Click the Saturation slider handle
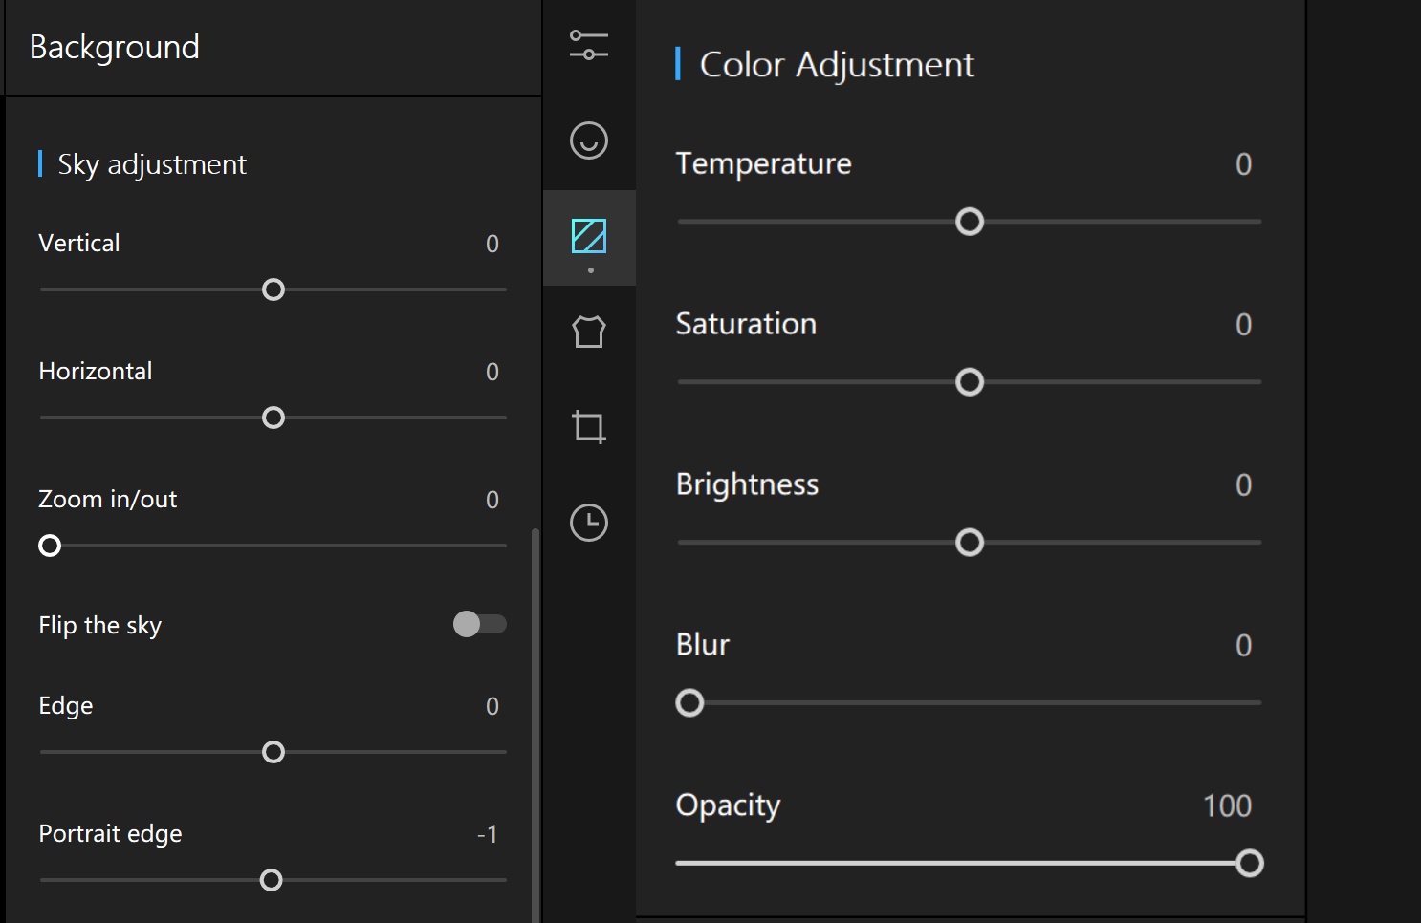The width and height of the screenshot is (1421, 923). 970,382
